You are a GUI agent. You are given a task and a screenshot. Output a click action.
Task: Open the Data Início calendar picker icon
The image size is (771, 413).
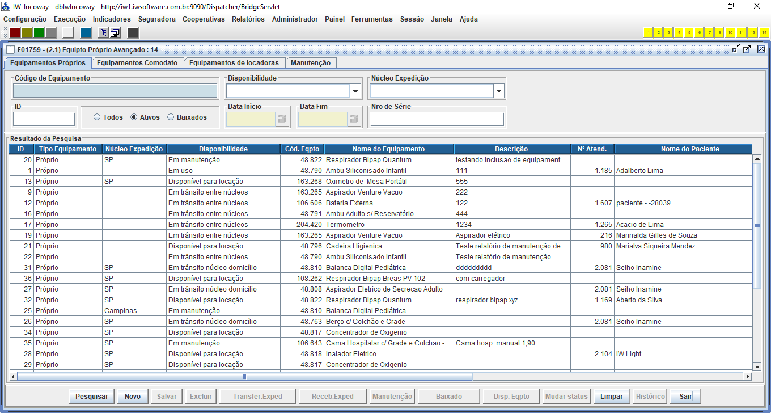282,119
